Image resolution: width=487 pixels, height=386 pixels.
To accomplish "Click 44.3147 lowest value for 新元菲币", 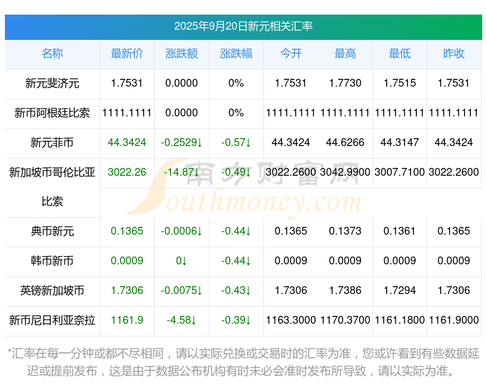I will 400,143.
